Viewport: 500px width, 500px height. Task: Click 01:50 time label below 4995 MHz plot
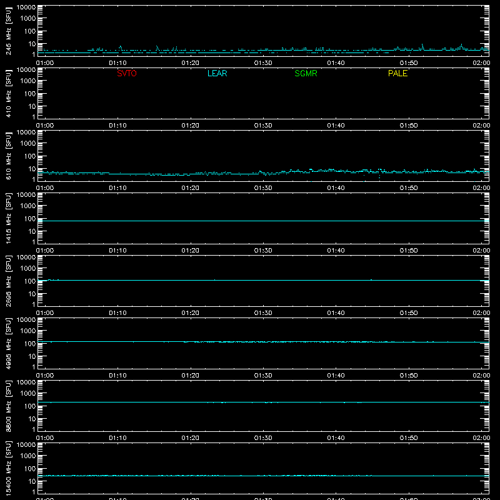click(409, 376)
